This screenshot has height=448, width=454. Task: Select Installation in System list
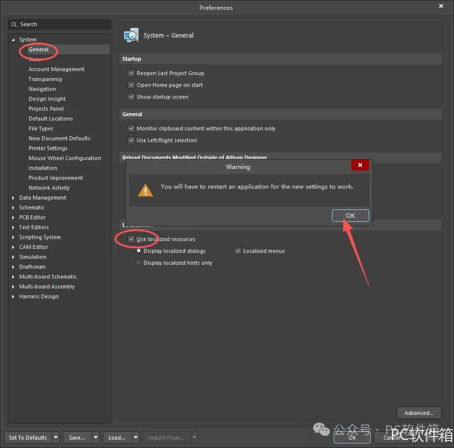(x=43, y=168)
